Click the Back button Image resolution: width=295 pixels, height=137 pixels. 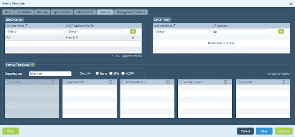[11, 131]
